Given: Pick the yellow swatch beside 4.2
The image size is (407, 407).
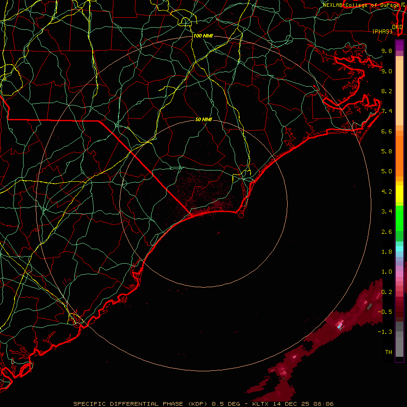Looking at the screenshot, I should [399, 194].
